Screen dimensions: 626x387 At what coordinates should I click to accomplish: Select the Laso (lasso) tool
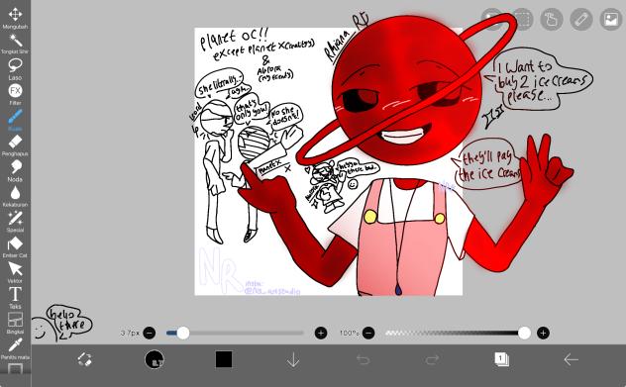tap(15, 68)
